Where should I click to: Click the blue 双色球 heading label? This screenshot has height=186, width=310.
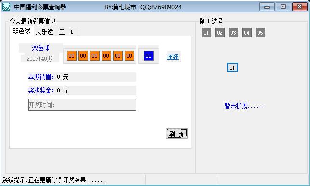[x=41, y=48]
